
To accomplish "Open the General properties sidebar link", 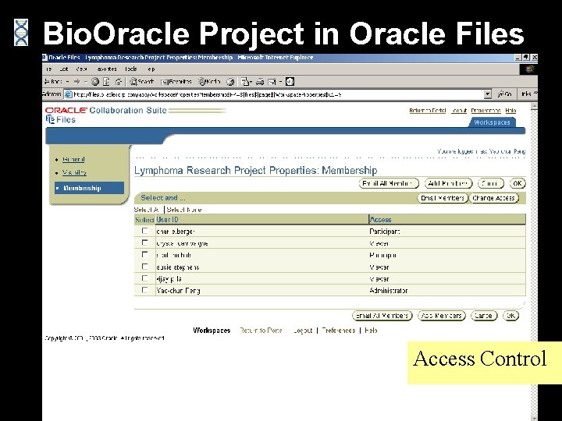I will 73,160.
